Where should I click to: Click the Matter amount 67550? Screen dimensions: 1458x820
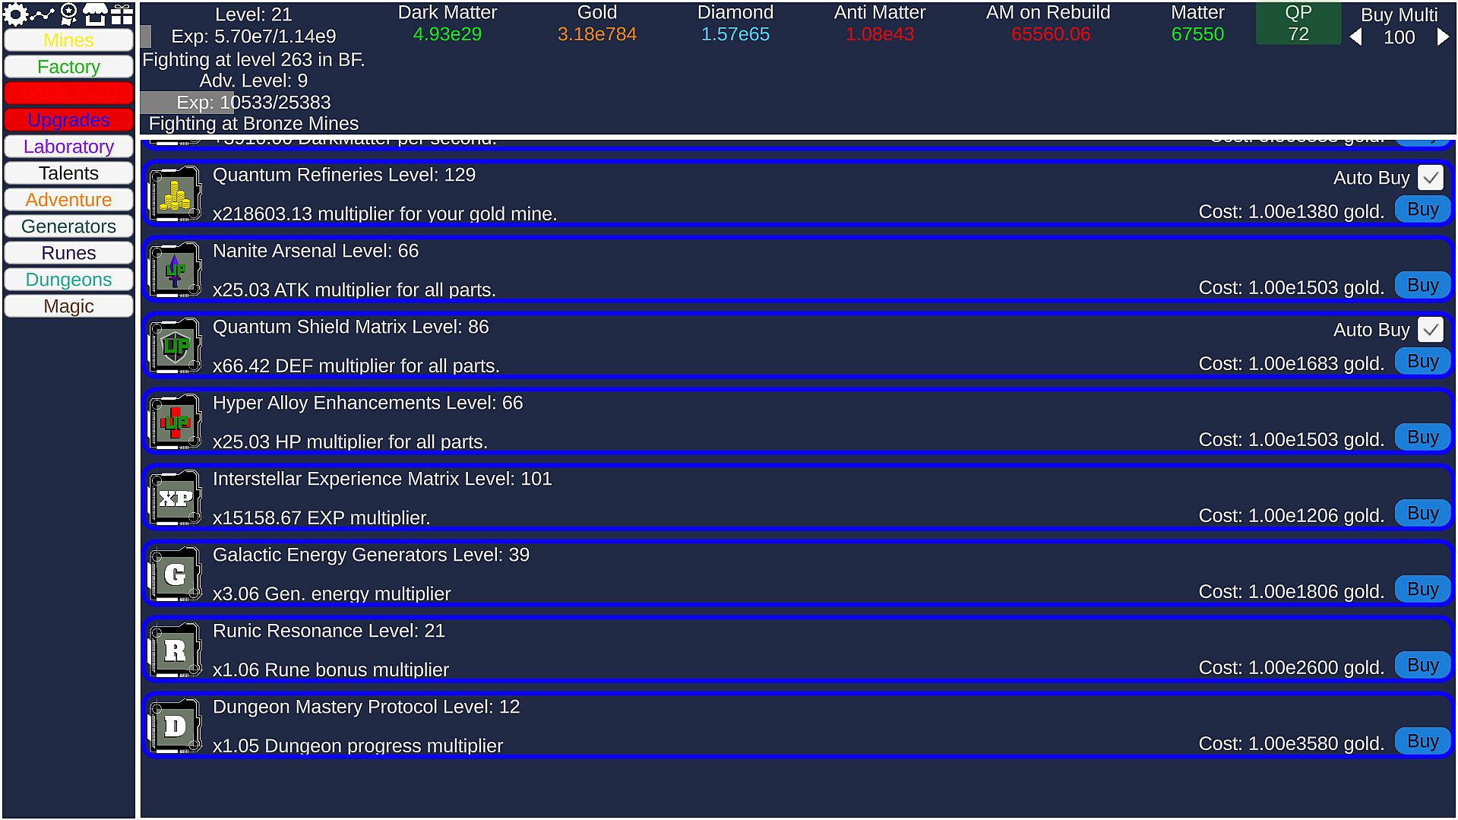(1197, 34)
